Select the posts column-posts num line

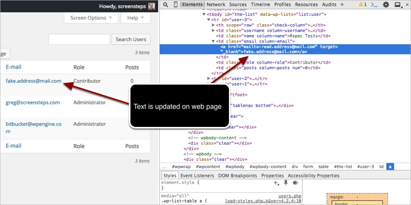click(x=268, y=68)
